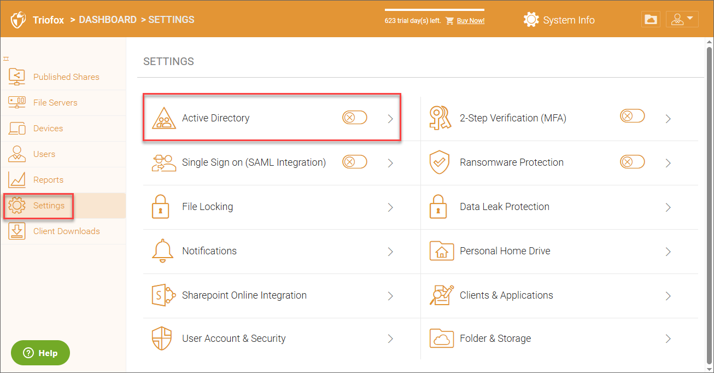Image resolution: width=714 pixels, height=373 pixels.
Task: Expand Clients & Applications chevron
Action: click(x=668, y=296)
